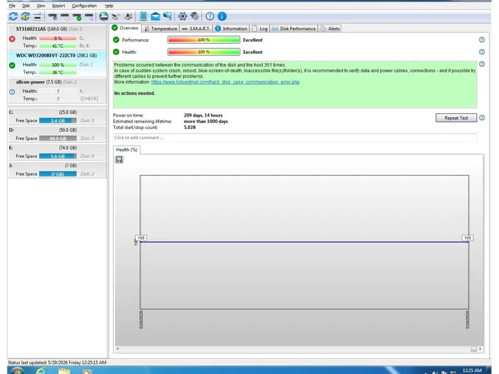
Task: Click the comment field 'Click to add comment'
Action: (x=294, y=138)
